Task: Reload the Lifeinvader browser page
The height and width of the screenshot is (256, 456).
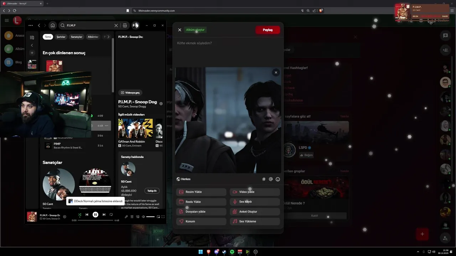Action: point(15,11)
